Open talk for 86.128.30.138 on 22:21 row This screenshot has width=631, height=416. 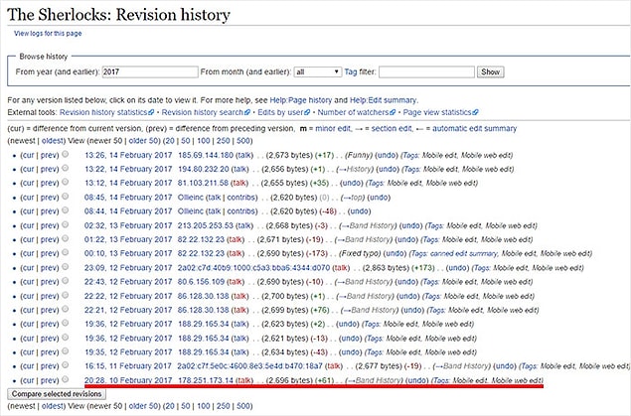240,311
